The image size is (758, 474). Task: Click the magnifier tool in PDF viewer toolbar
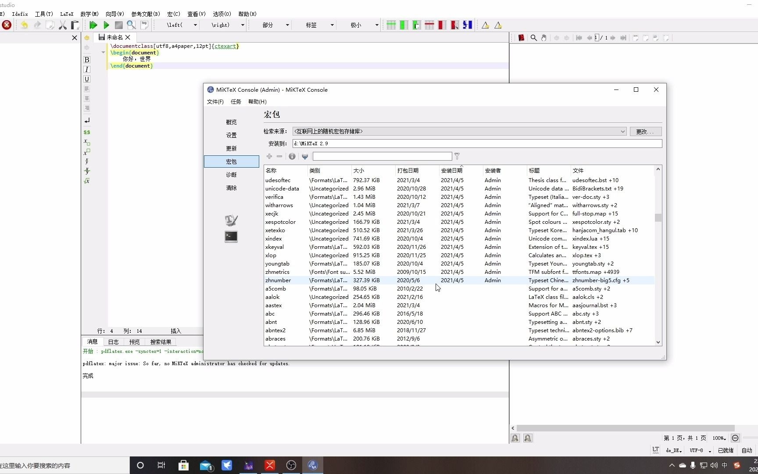coord(534,38)
